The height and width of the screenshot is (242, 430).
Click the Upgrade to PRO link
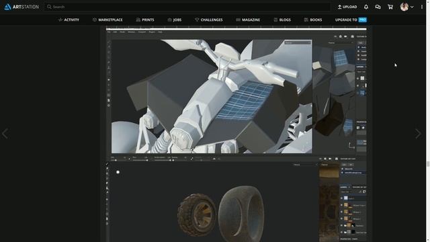351,19
